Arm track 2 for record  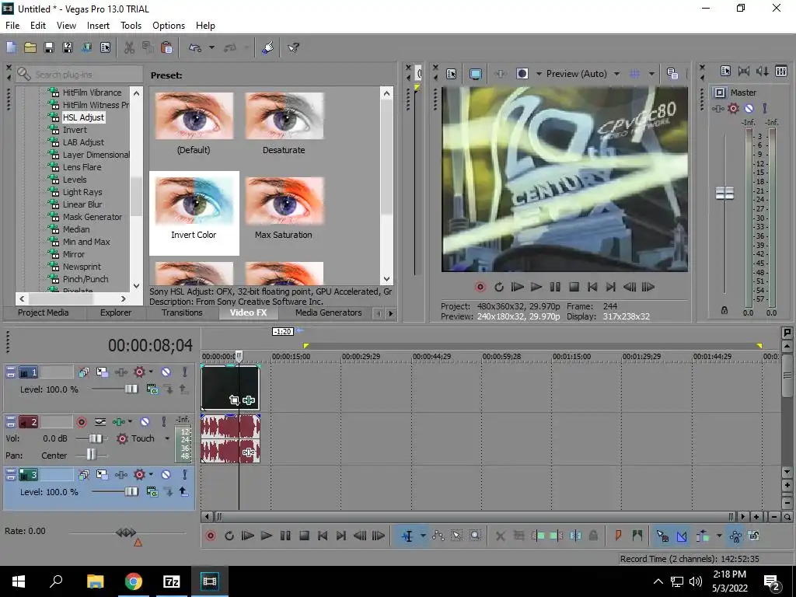point(81,422)
